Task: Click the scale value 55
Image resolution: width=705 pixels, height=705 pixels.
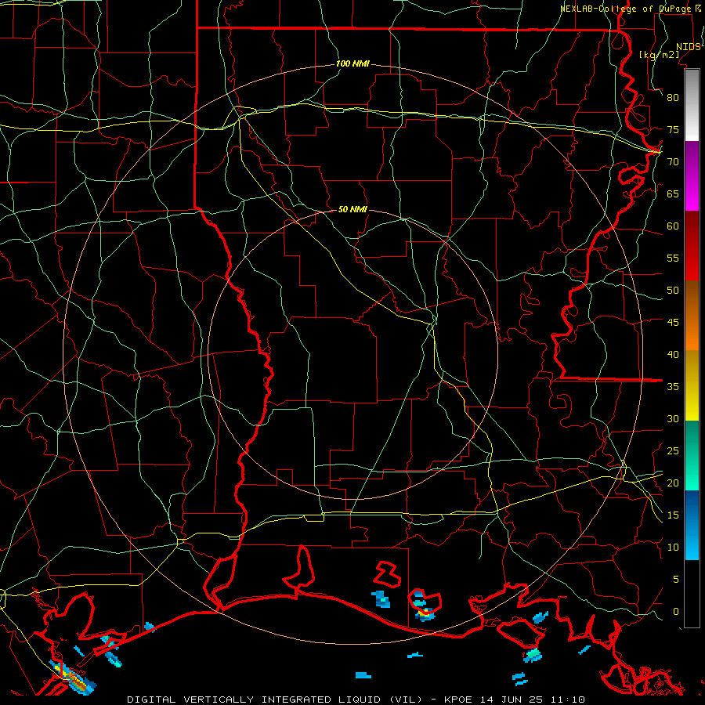Action: (673, 258)
